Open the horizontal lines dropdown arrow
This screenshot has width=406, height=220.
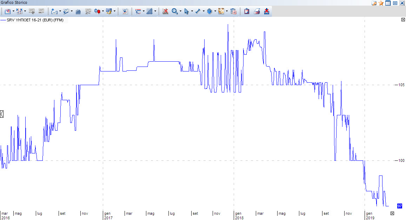click(144, 11)
